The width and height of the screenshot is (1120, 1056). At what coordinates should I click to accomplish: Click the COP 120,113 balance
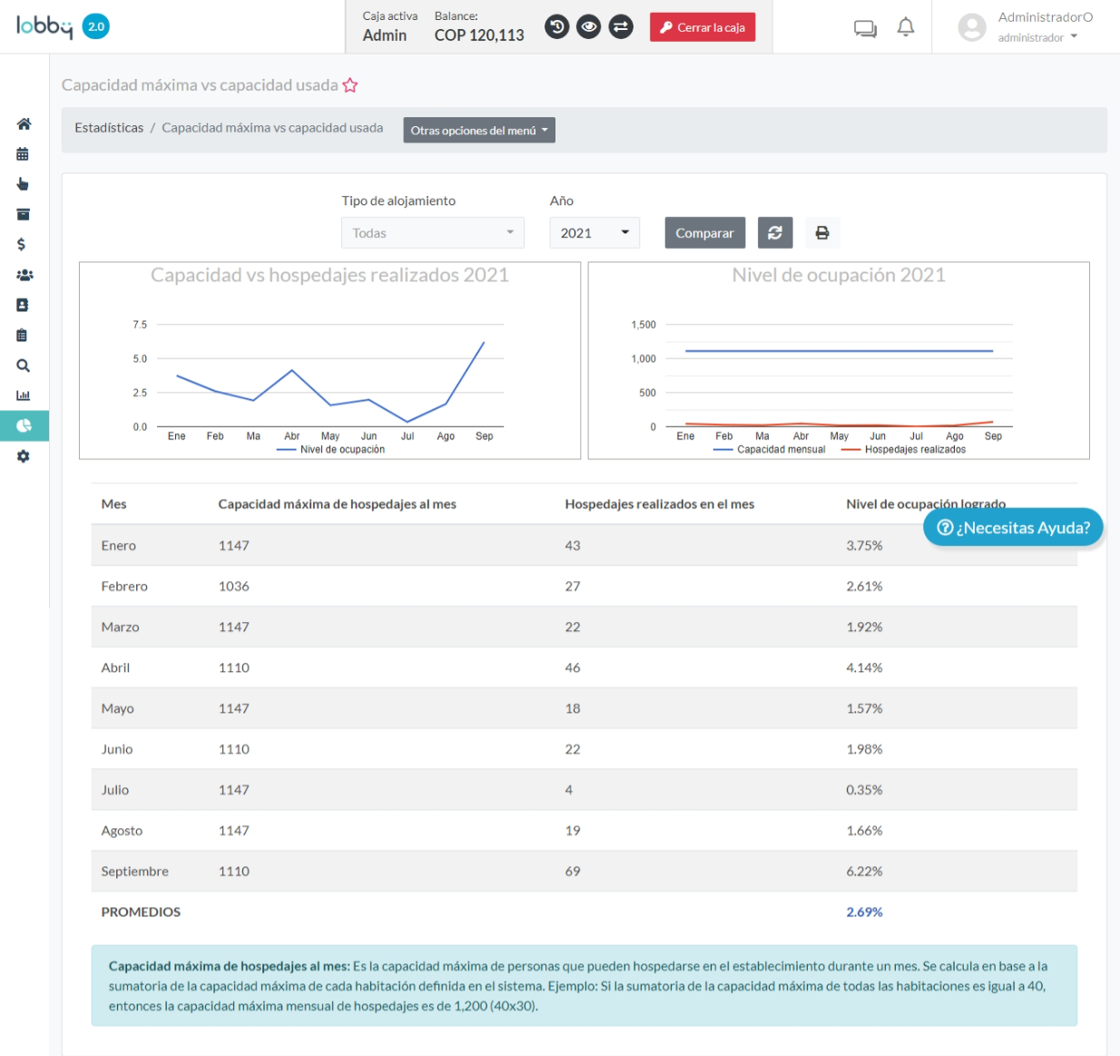pyautogui.click(x=479, y=35)
